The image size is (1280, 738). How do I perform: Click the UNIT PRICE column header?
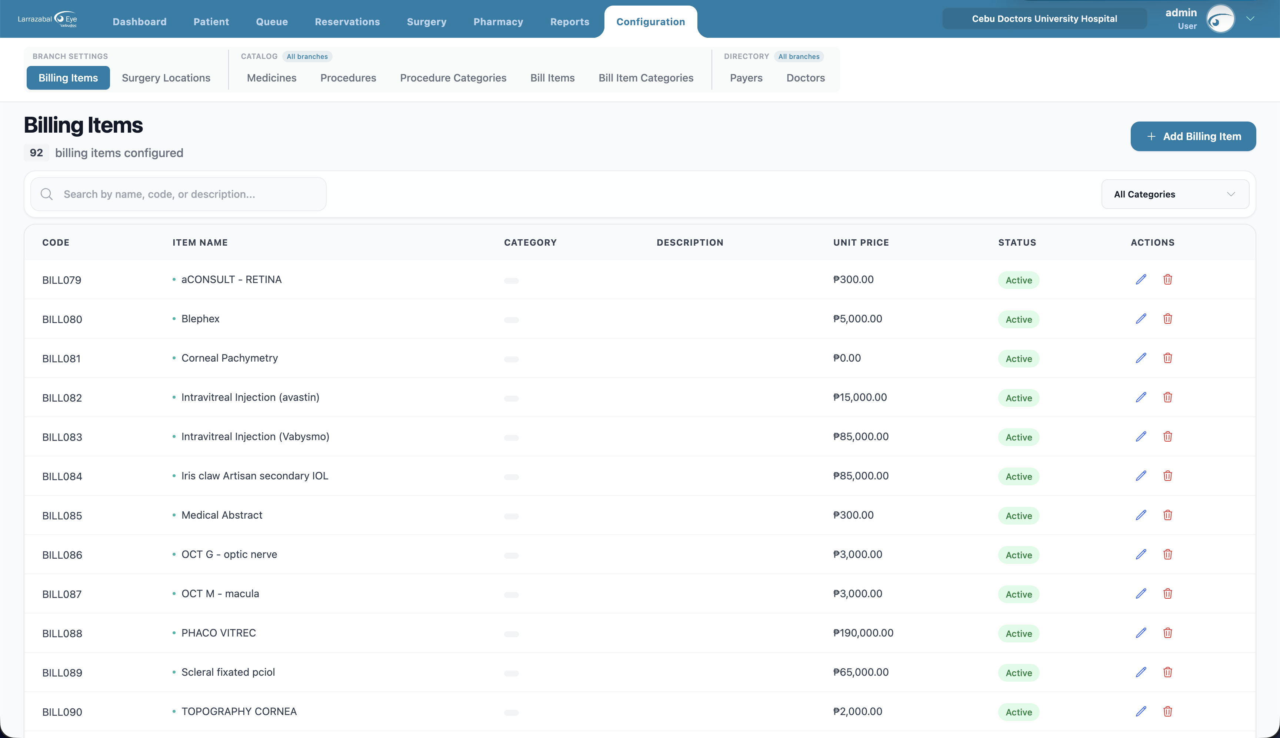click(x=861, y=242)
